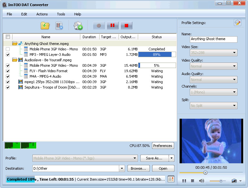The height and width of the screenshot is (188, 248).
Task: Open the Tools menu
Action: click(61, 14)
